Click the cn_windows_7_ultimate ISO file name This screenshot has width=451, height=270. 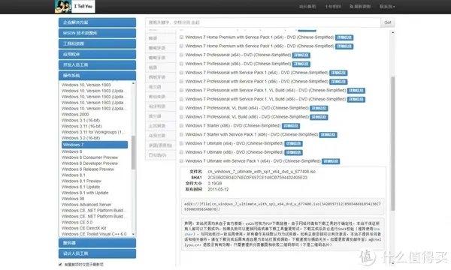[x=262, y=172]
